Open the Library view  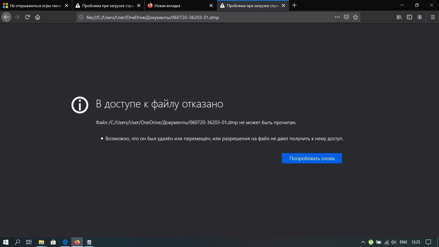[x=399, y=17]
